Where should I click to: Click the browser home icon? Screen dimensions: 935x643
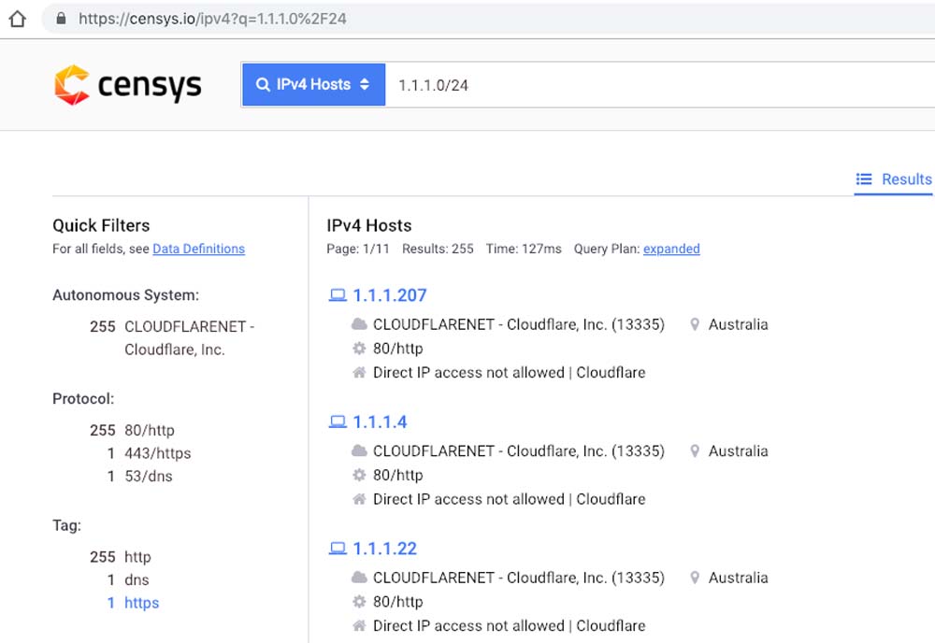(x=17, y=19)
